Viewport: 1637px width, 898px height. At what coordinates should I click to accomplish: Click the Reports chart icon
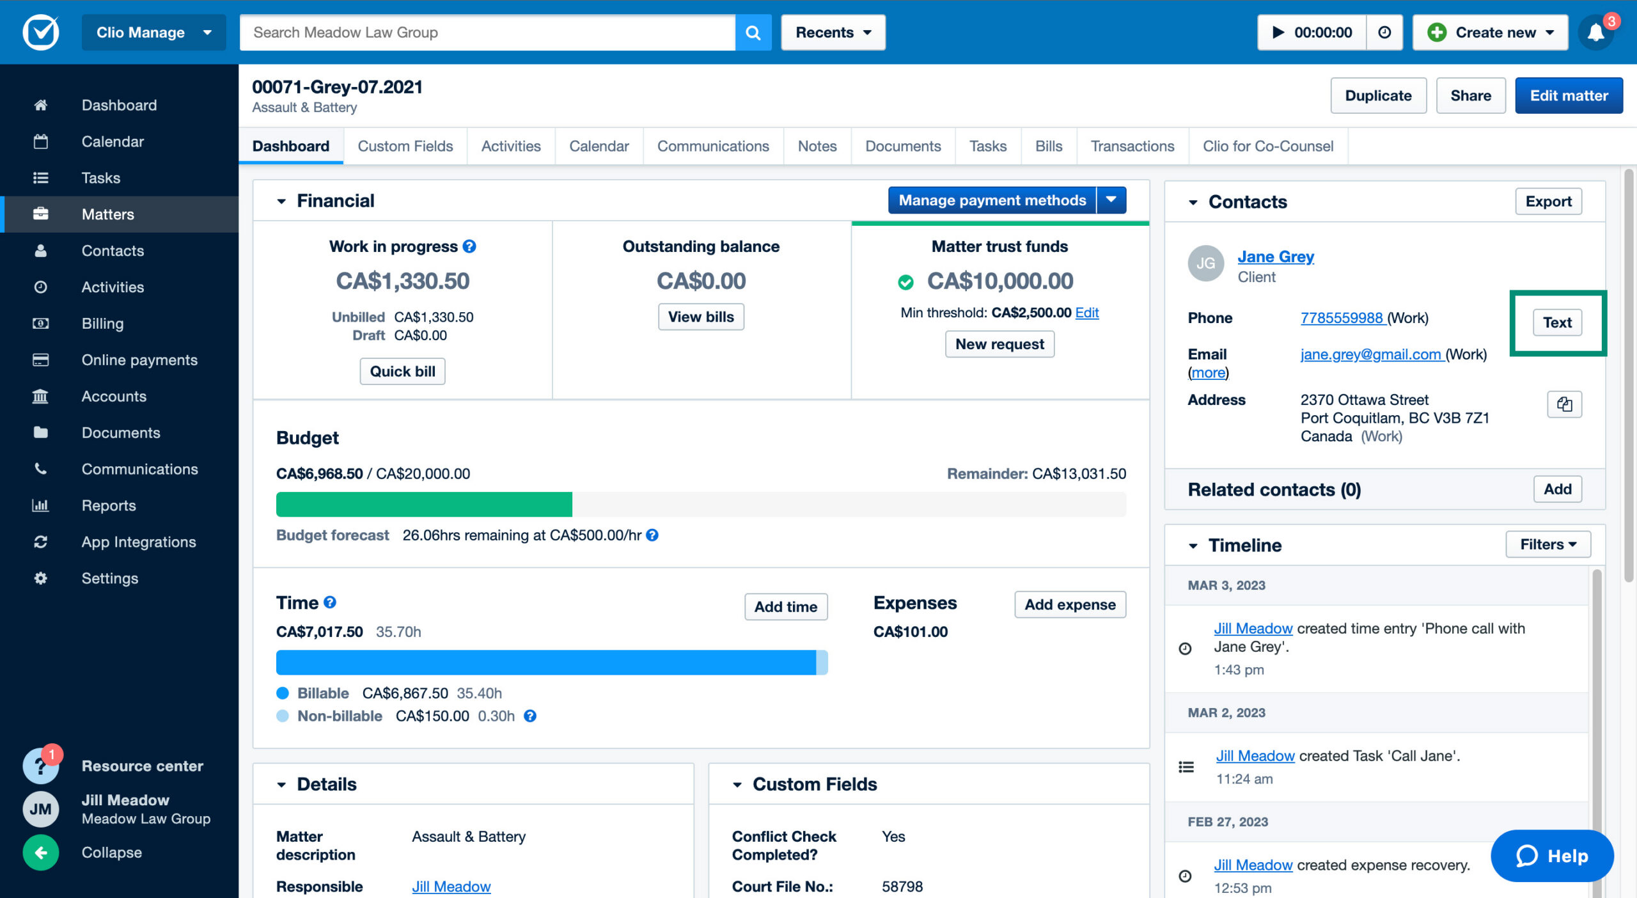[x=40, y=505]
